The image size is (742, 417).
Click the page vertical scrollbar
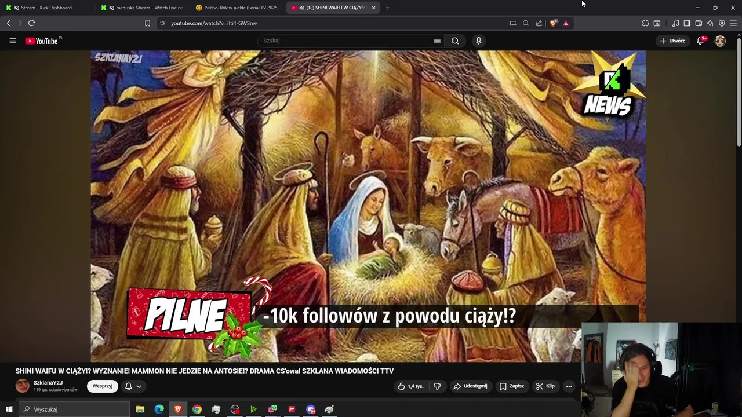pyautogui.click(x=739, y=93)
